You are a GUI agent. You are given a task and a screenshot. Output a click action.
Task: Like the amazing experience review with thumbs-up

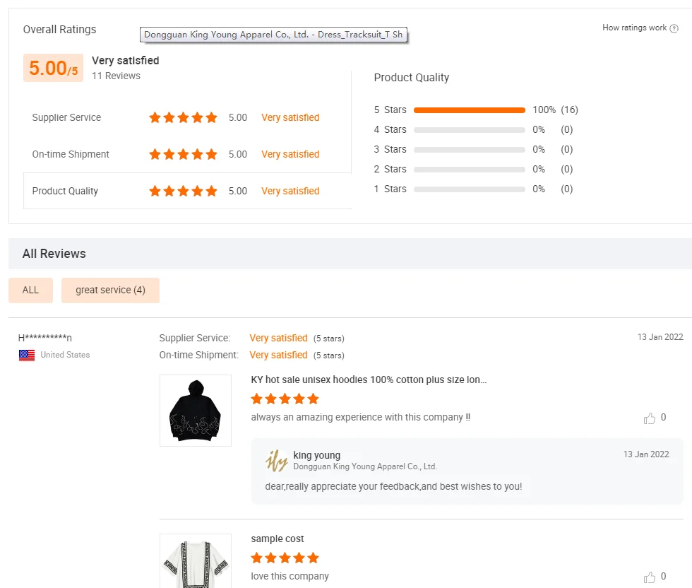click(649, 418)
